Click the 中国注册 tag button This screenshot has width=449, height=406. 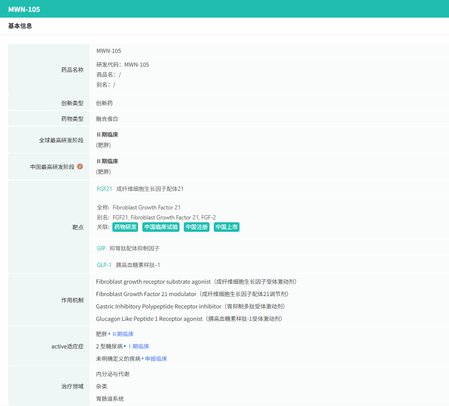197,227
